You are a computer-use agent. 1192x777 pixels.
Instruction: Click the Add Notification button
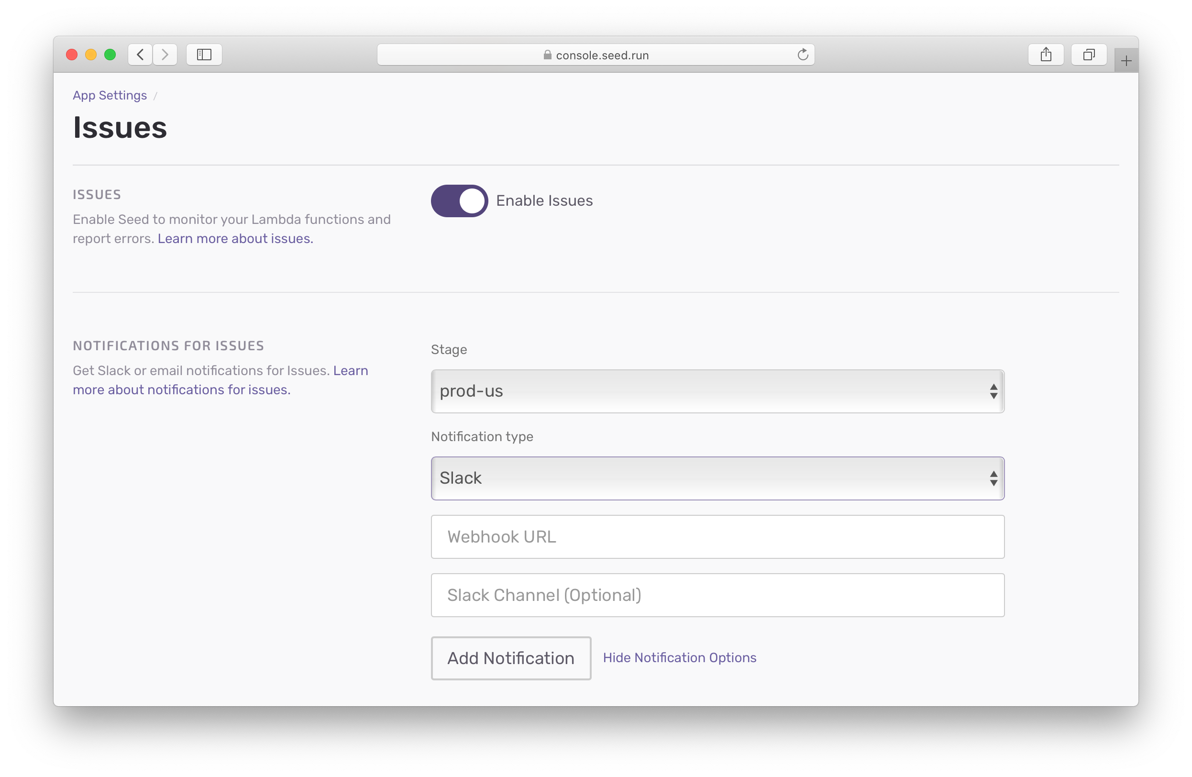pyautogui.click(x=510, y=658)
